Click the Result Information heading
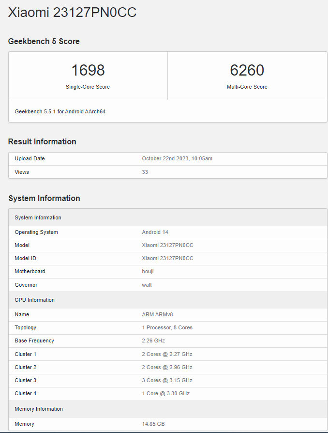328x433 pixels. coord(42,141)
